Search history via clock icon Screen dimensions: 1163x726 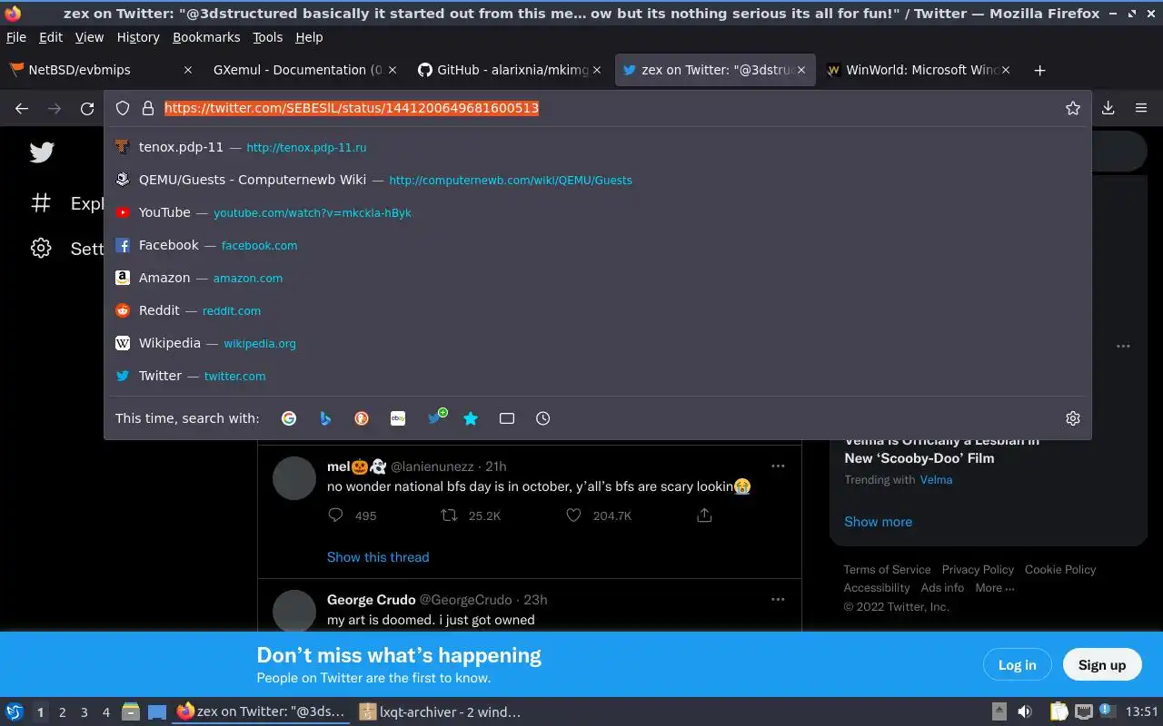pyautogui.click(x=543, y=418)
